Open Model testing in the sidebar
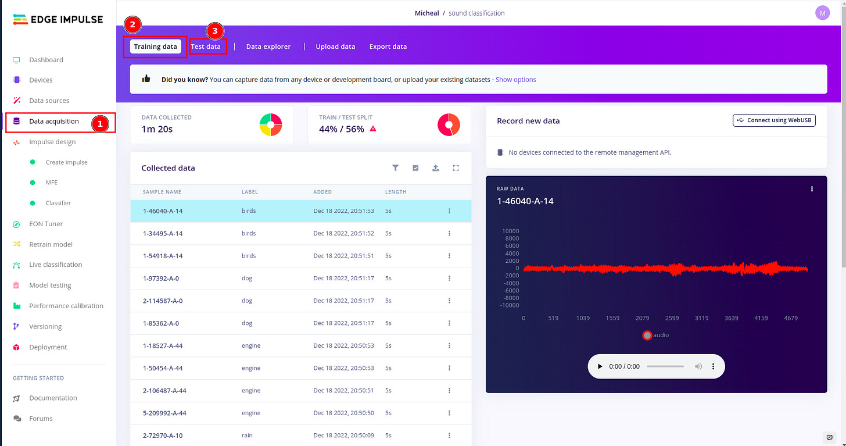 (50, 286)
